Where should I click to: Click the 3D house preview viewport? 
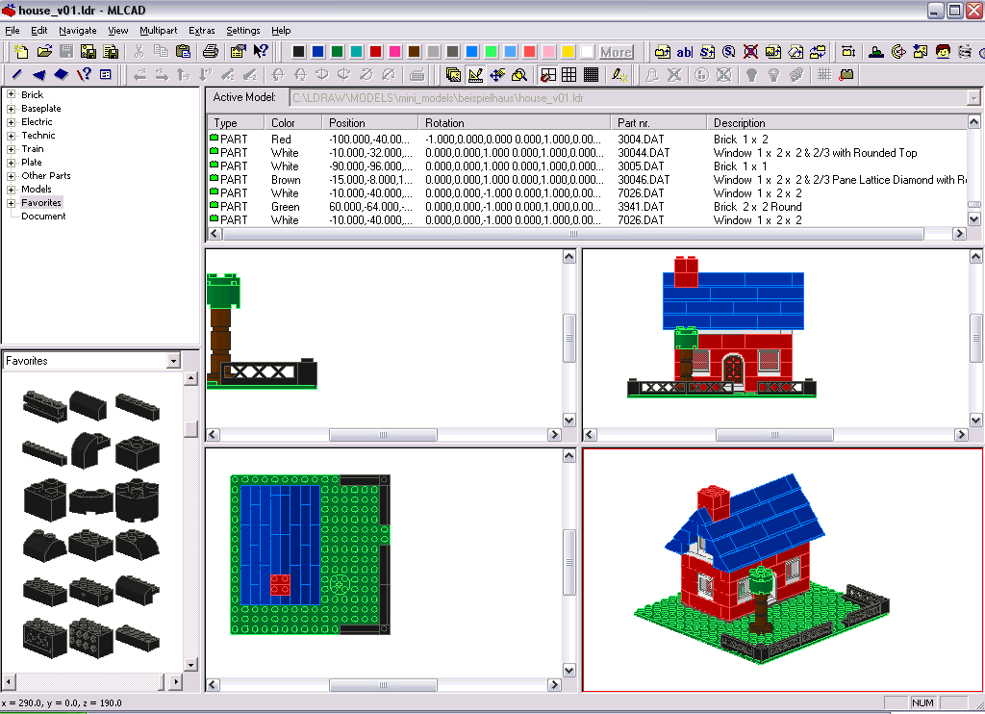point(782,570)
